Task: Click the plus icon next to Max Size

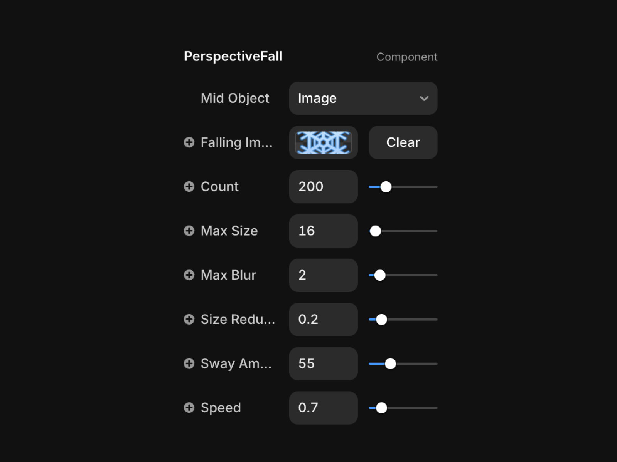Action: pyautogui.click(x=189, y=231)
